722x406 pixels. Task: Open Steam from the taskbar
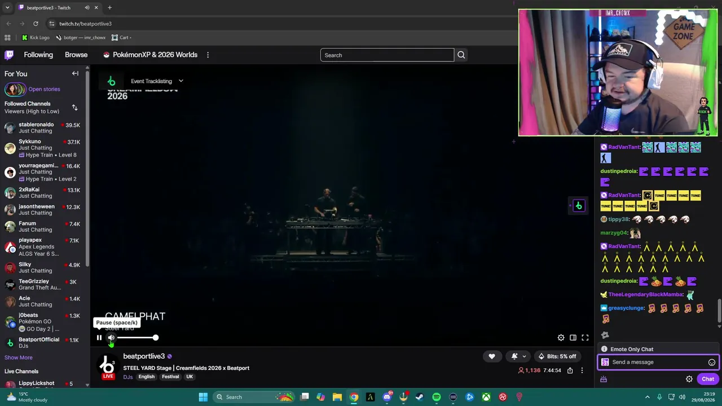coord(420,397)
